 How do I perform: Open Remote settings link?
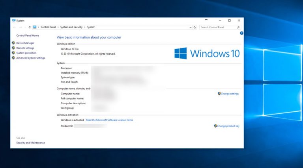click(x=25, y=48)
